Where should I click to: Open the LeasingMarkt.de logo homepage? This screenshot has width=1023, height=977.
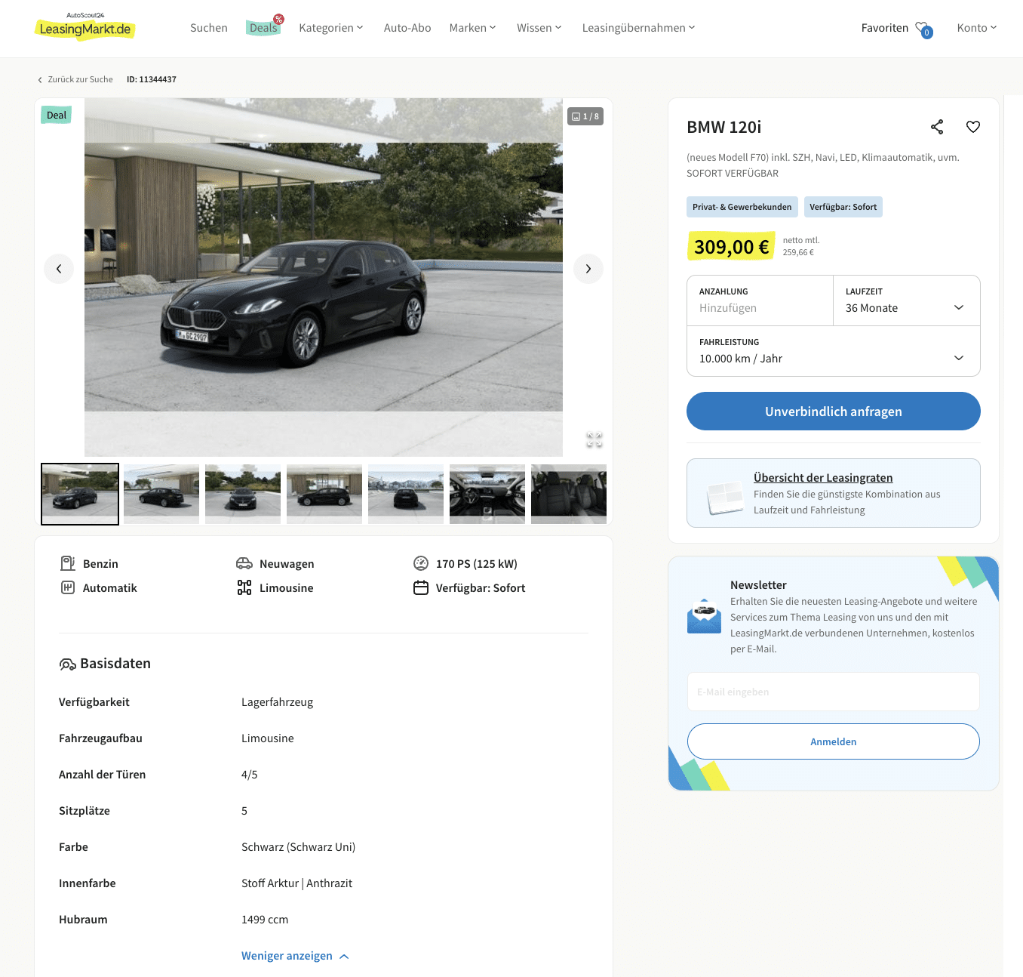coord(85,26)
